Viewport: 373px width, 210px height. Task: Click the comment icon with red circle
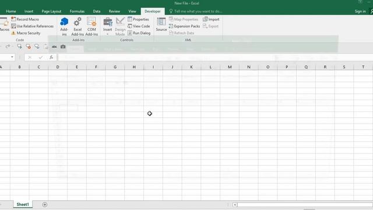click(28, 47)
